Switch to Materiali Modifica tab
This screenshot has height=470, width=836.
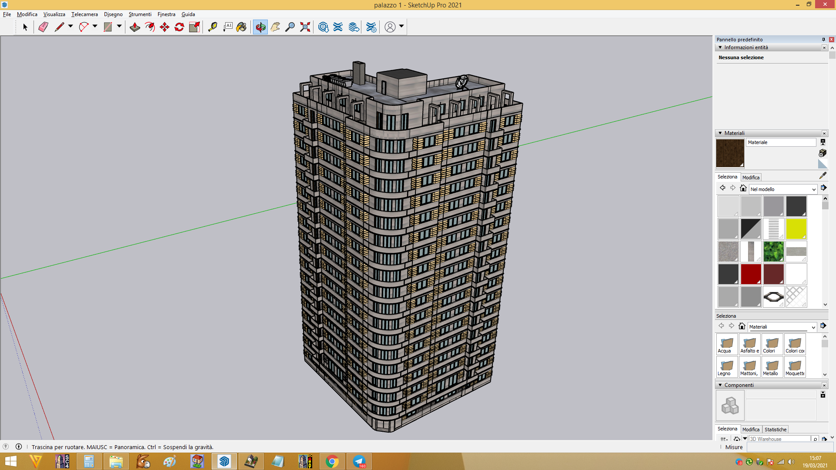(751, 178)
